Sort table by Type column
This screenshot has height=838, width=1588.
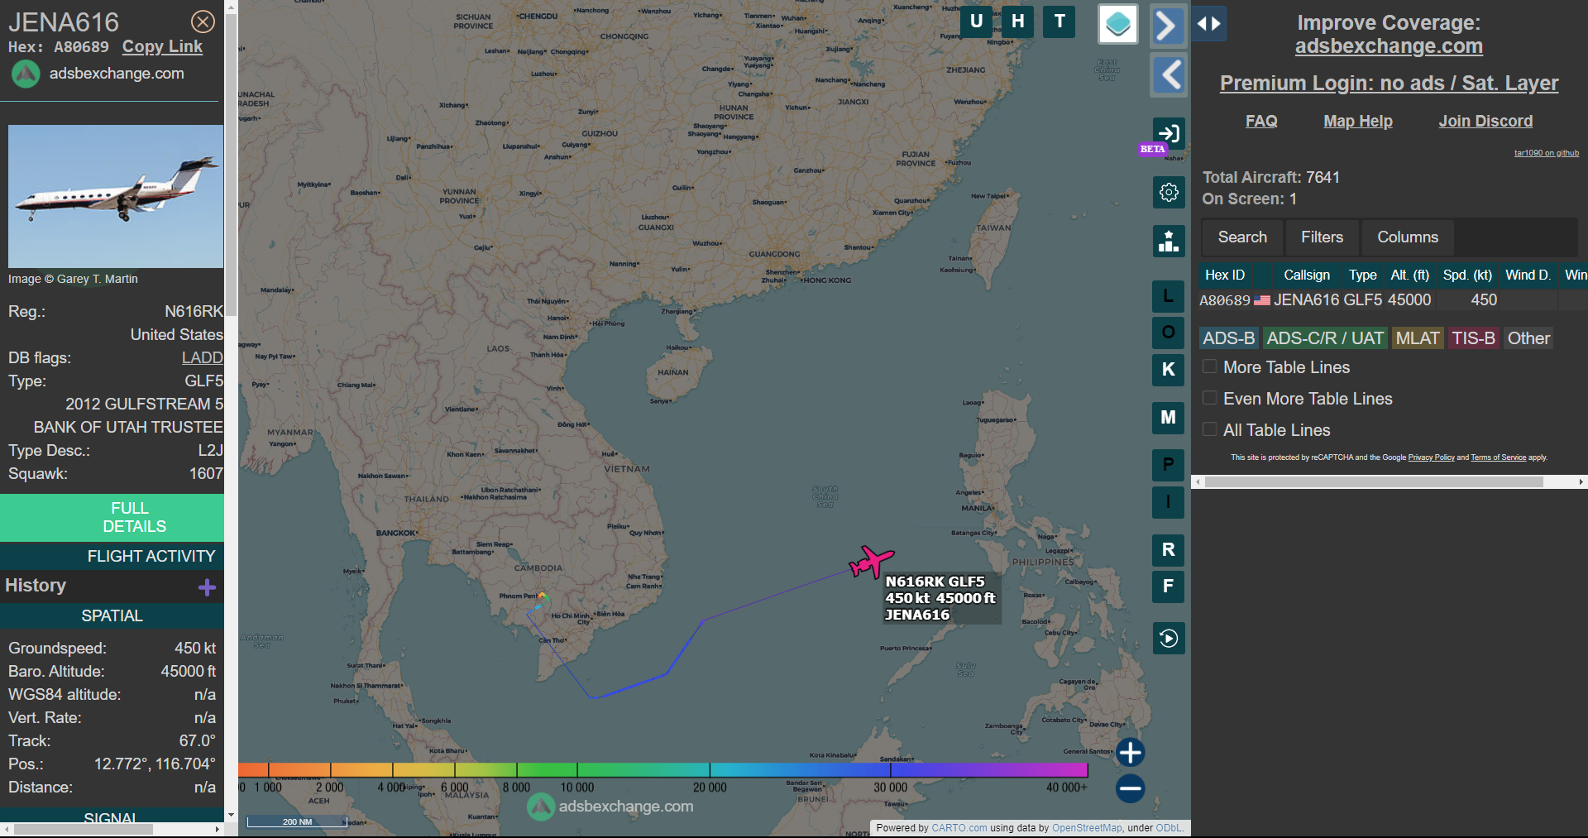point(1362,275)
